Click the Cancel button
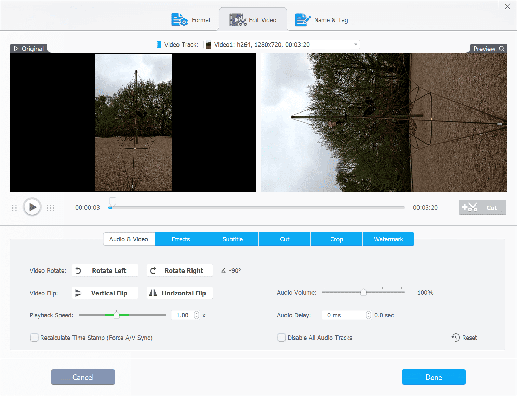 (83, 377)
